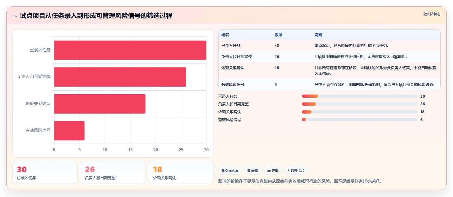Screen dimensions: 453x197
Task: Click the chart bar for 已录入任务
Action: pos(130,50)
